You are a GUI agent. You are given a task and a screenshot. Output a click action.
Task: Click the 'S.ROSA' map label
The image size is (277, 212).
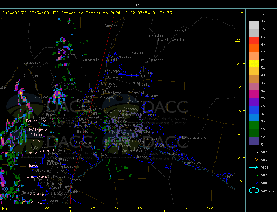tap(161, 146)
